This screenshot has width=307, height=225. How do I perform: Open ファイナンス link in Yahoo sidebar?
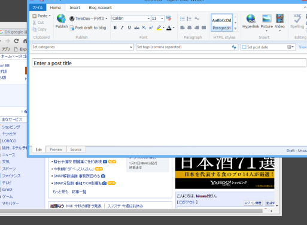pos(11,176)
